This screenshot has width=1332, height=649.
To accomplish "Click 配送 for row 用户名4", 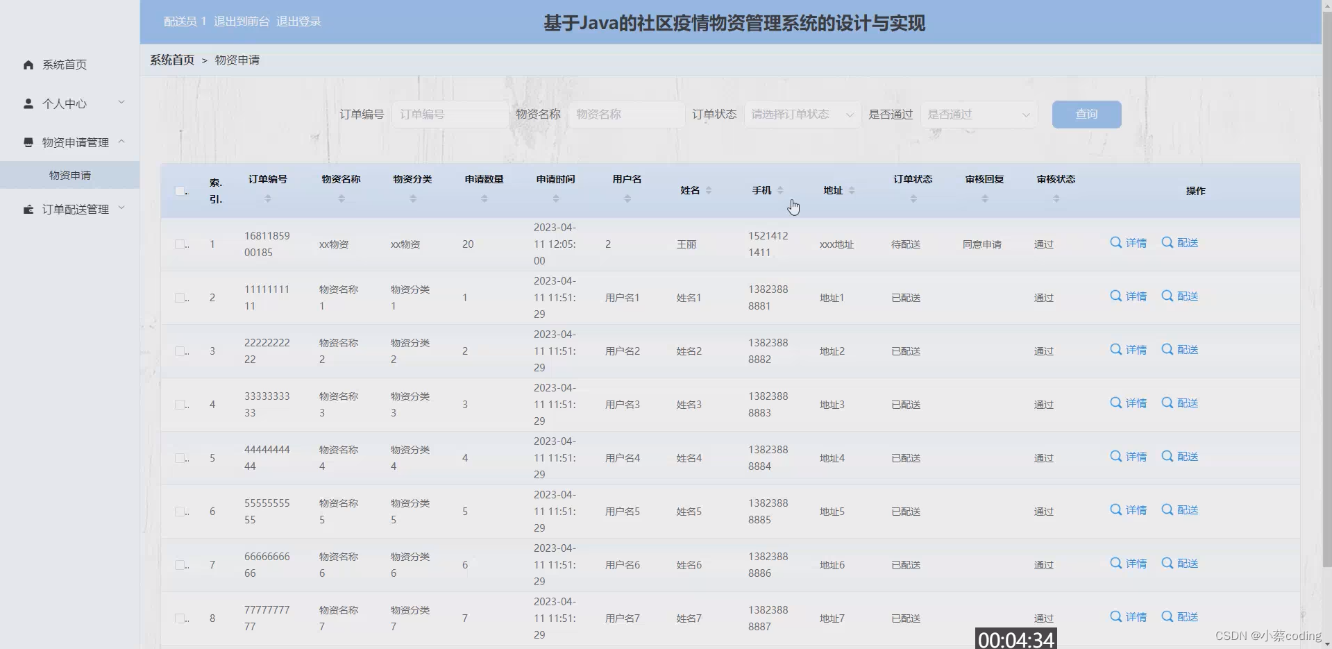I will (1180, 457).
